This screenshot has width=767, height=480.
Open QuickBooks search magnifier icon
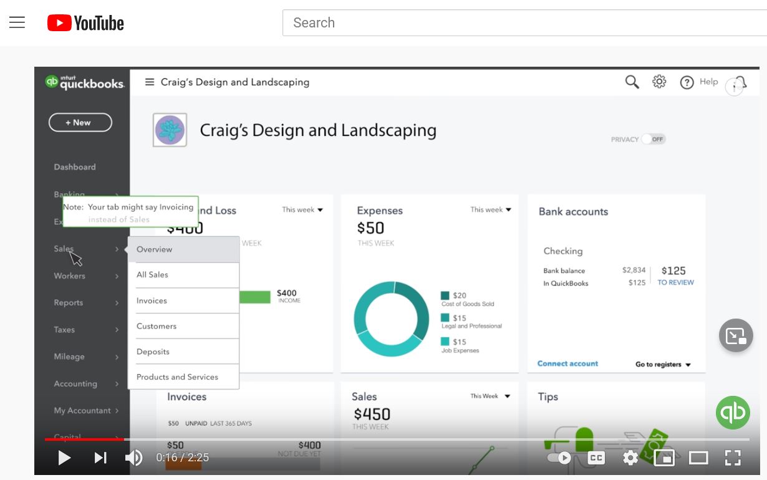[x=632, y=82]
